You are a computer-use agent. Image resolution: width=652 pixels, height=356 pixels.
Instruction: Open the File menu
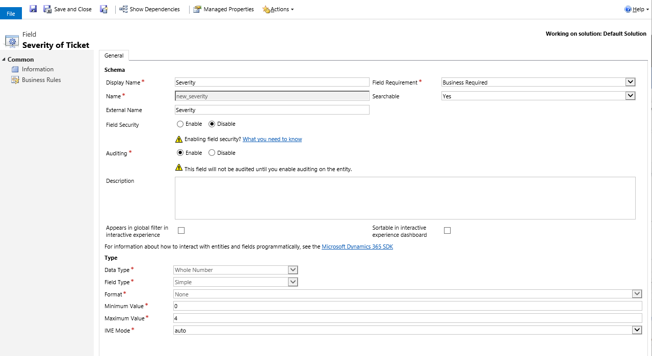point(11,14)
